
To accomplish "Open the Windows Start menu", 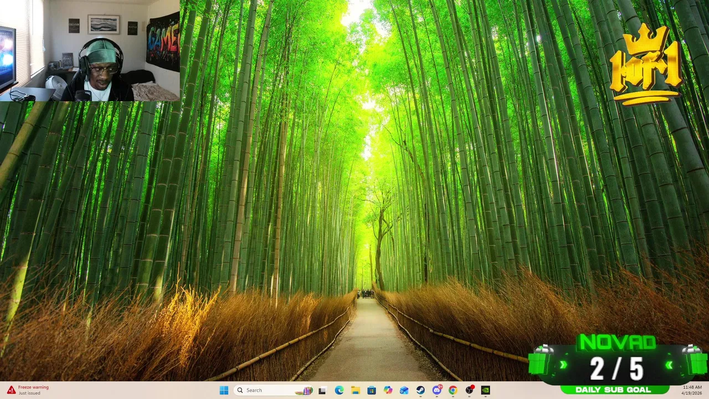I will (x=224, y=390).
